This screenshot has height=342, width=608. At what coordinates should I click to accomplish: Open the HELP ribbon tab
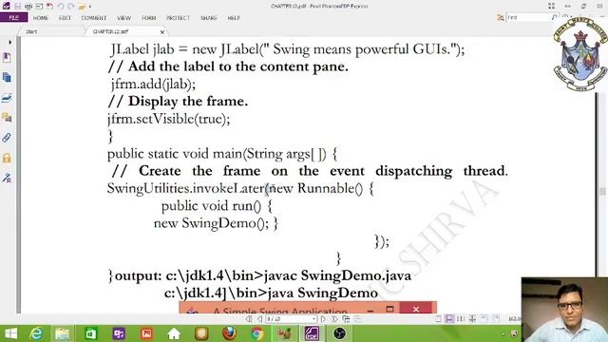(234, 18)
